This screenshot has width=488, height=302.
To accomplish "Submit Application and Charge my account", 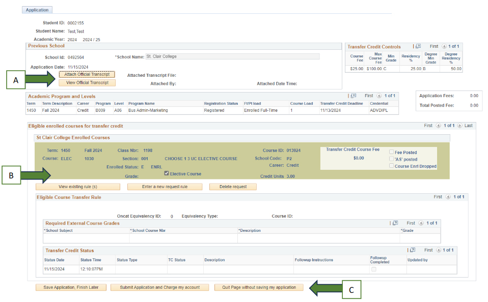I will 159,287.
